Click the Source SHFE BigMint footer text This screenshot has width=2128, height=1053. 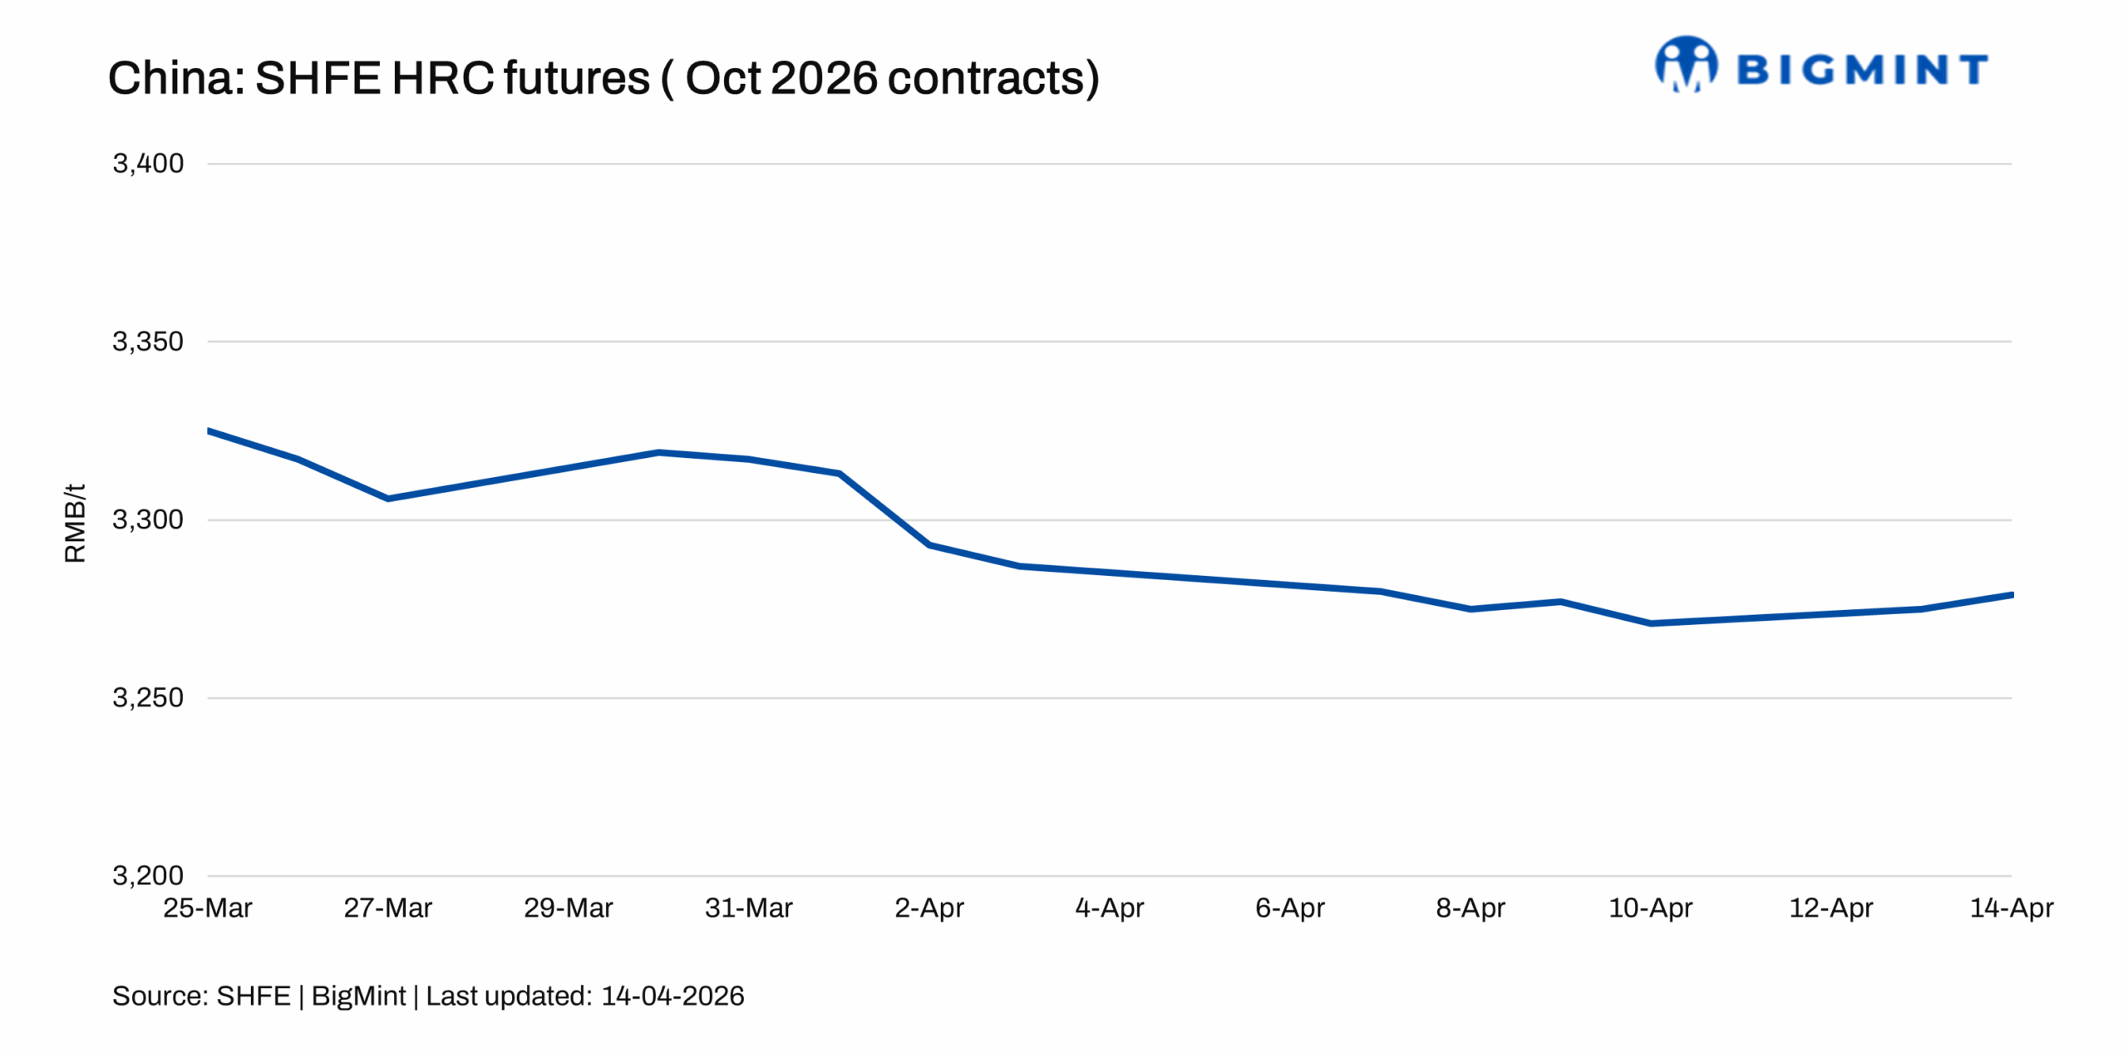coord(428,996)
